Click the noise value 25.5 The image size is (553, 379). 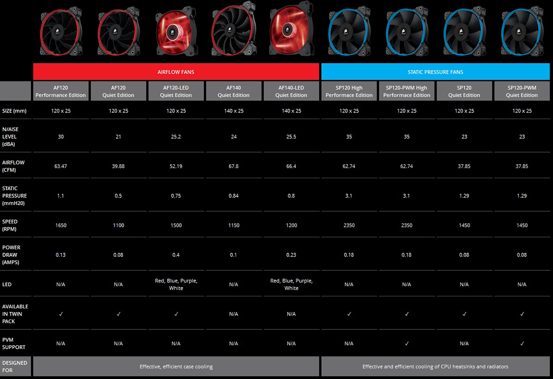pyautogui.click(x=291, y=136)
